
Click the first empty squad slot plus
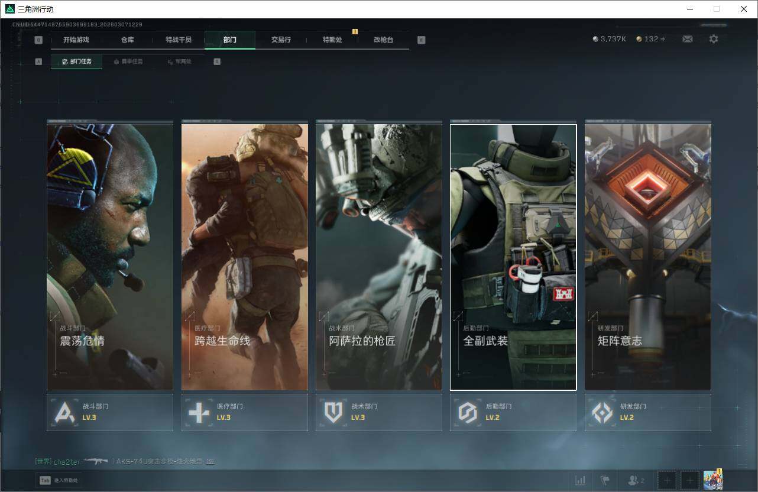click(x=667, y=481)
